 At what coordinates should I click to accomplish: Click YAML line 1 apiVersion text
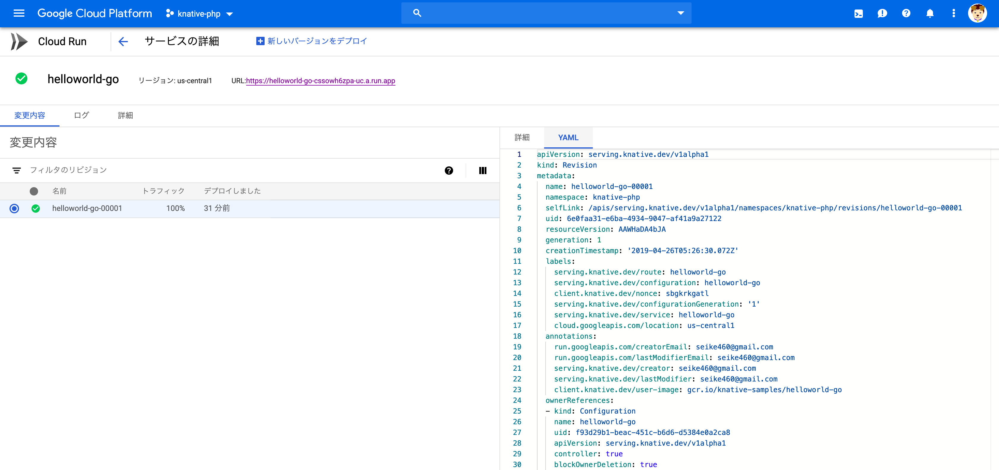tap(622, 154)
